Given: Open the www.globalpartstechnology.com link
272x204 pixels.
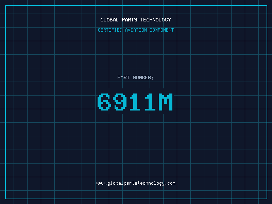Looking at the screenshot, I should (136, 183).
